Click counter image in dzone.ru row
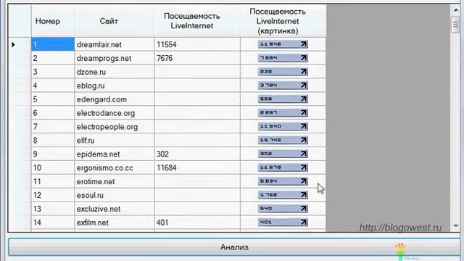Viewport: 464px width, 261px height. tap(283, 72)
